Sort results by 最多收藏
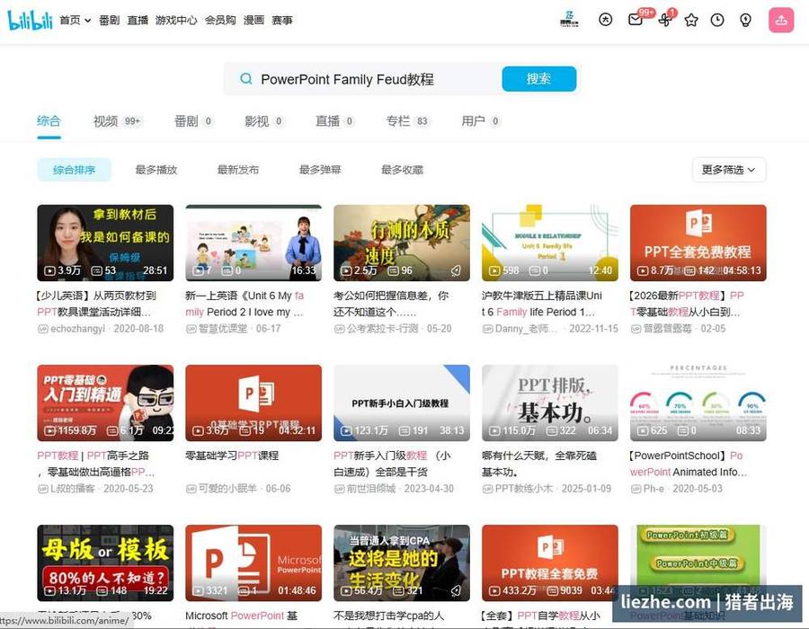 [402, 170]
